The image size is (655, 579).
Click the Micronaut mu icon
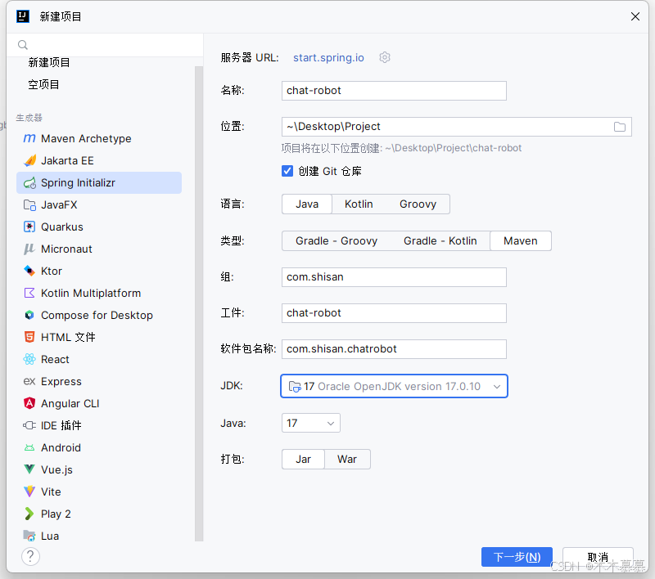point(29,249)
